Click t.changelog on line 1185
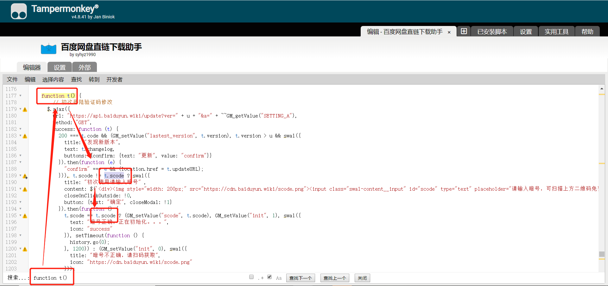The width and height of the screenshot is (608, 286). pyautogui.click(x=97, y=149)
